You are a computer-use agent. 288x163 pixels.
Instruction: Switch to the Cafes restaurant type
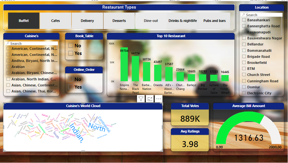coord(55,21)
